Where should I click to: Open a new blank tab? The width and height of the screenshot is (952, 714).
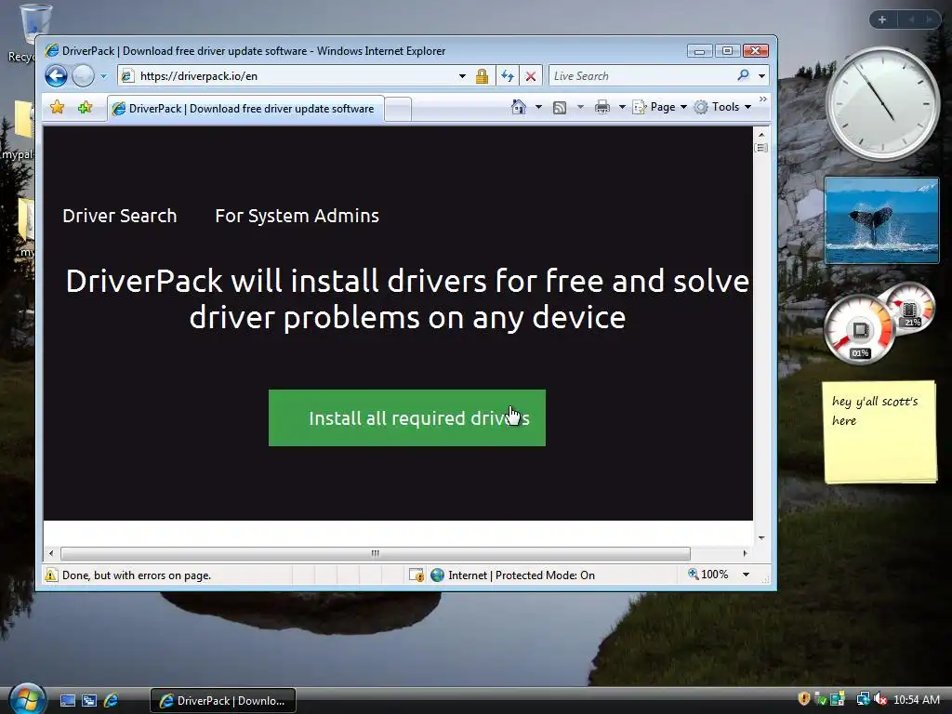(x=398, y=110)
